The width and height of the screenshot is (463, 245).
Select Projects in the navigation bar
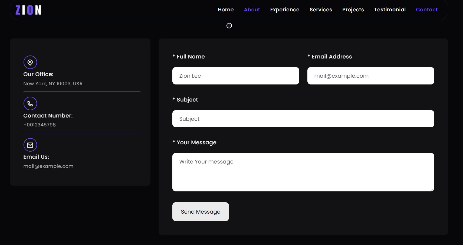point(353,10)
